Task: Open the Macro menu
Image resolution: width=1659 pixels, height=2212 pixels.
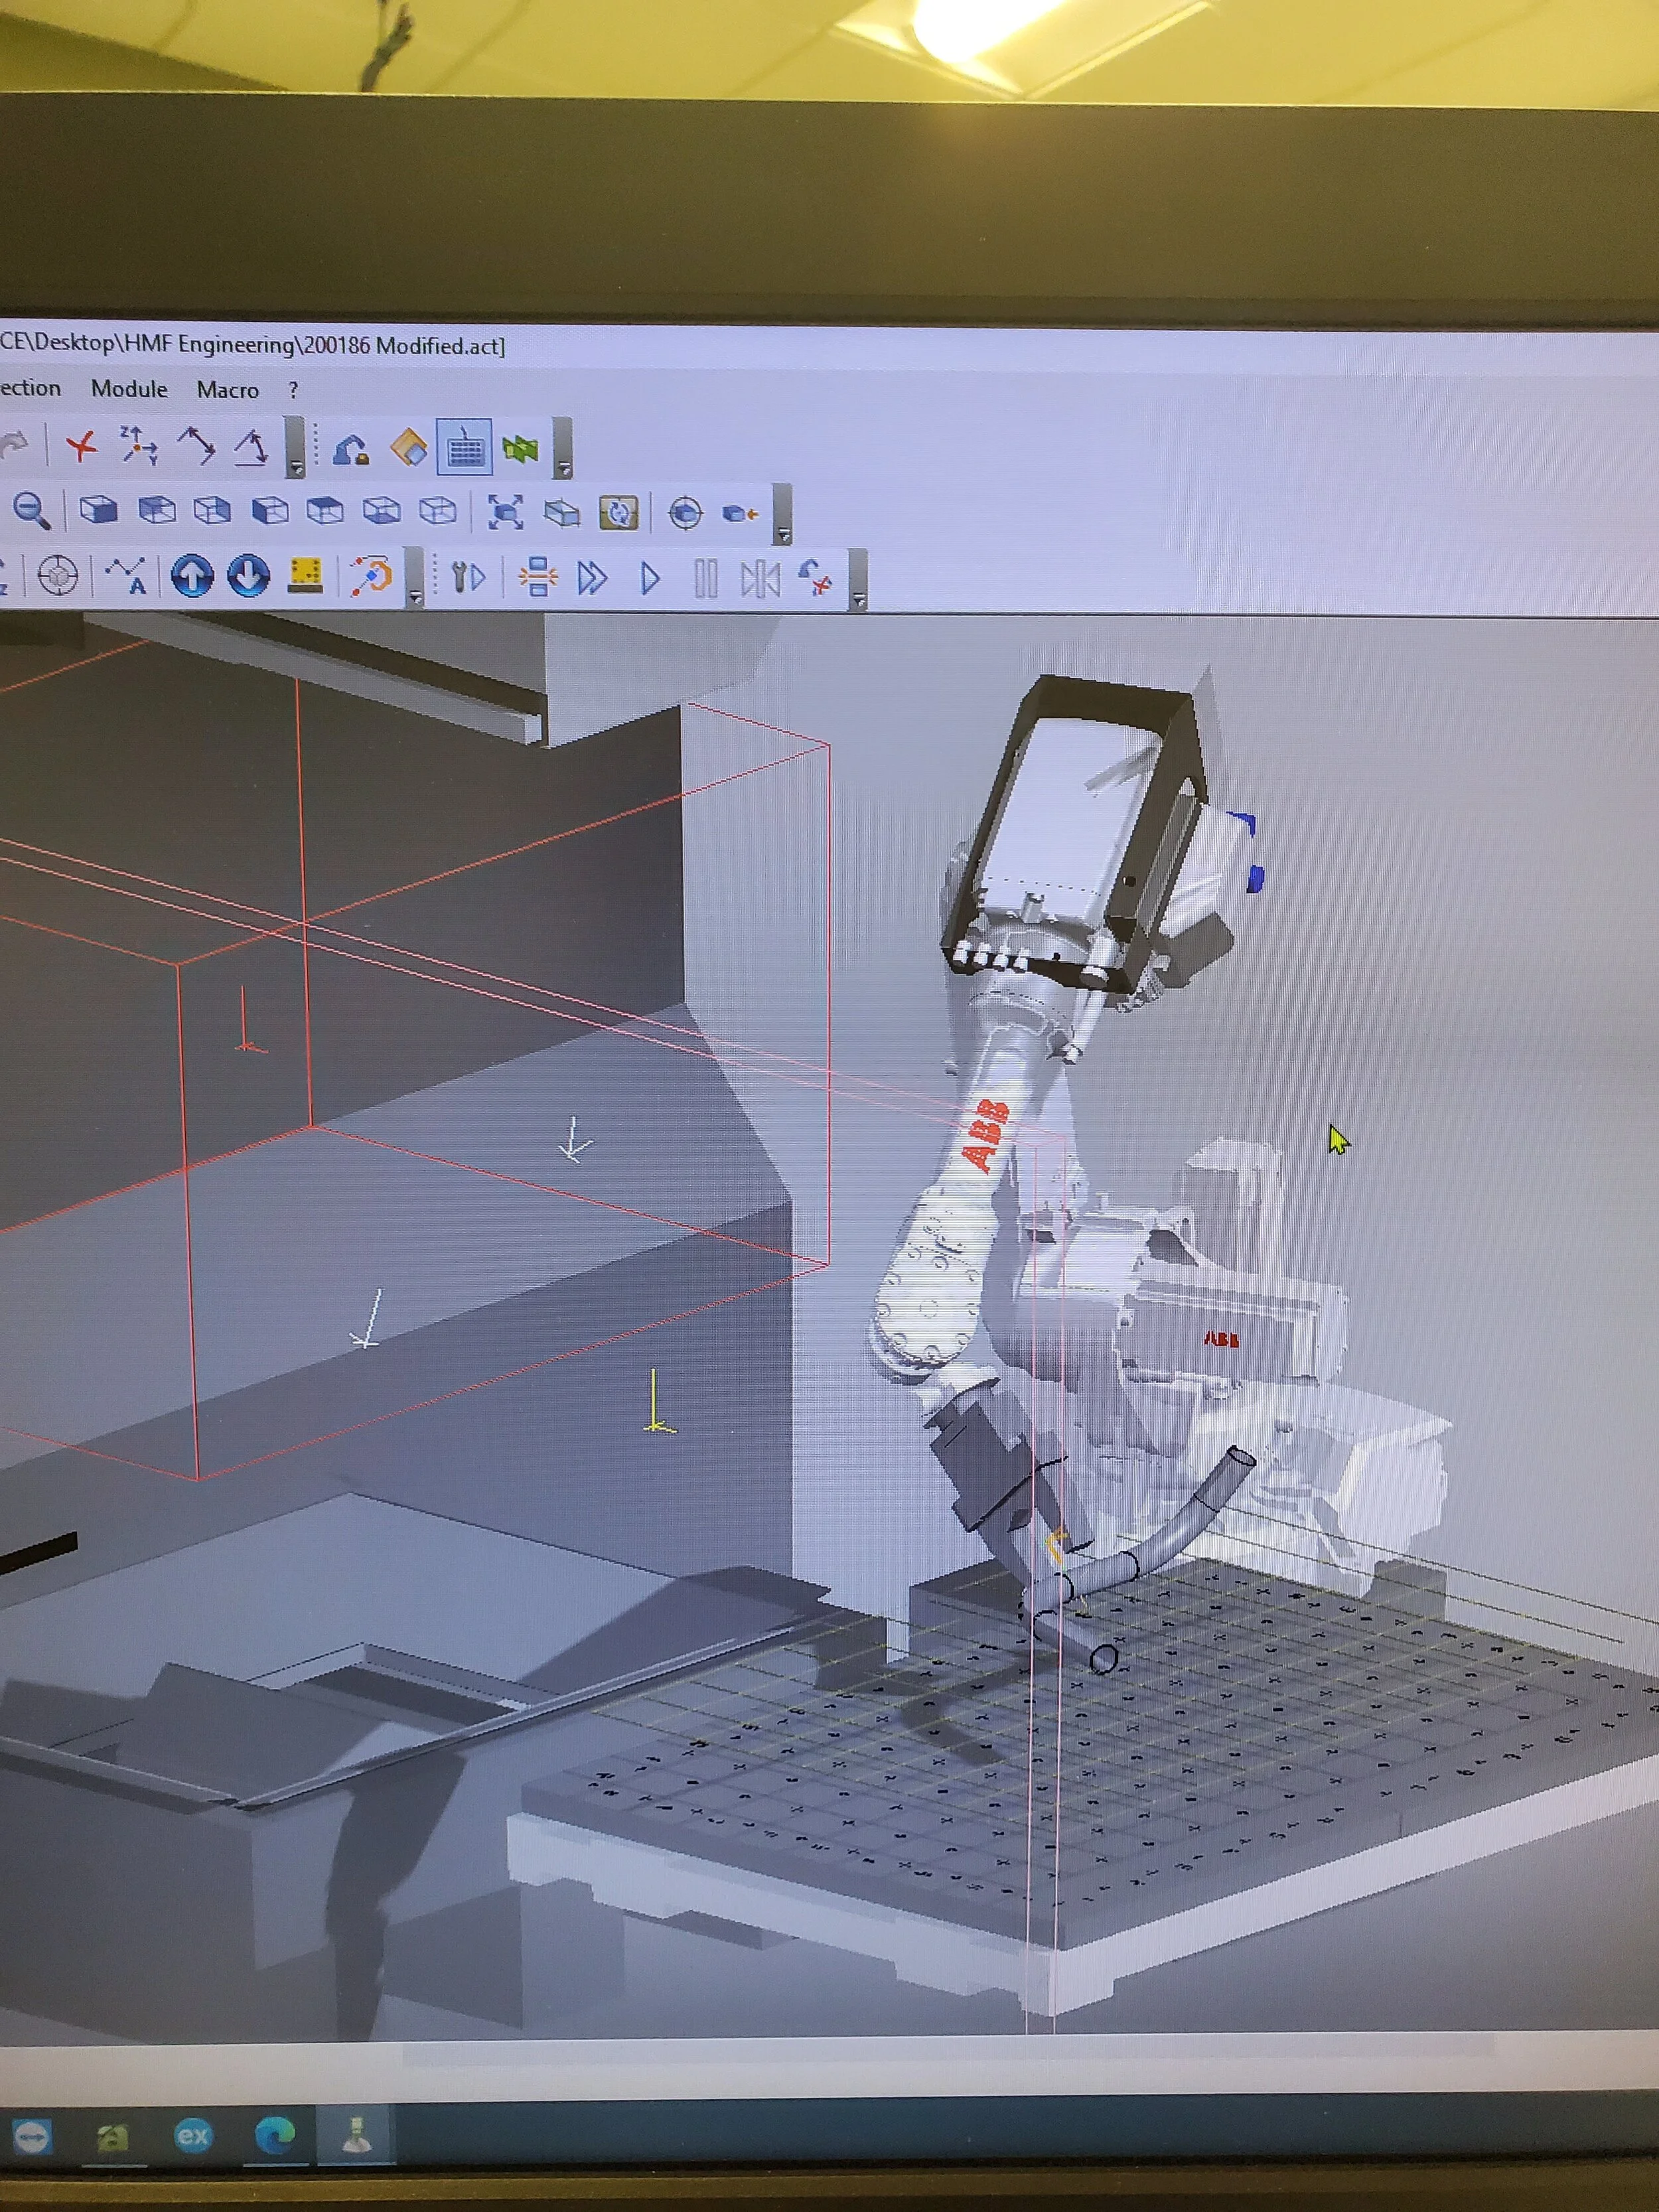Action: [x=227, y=390]
